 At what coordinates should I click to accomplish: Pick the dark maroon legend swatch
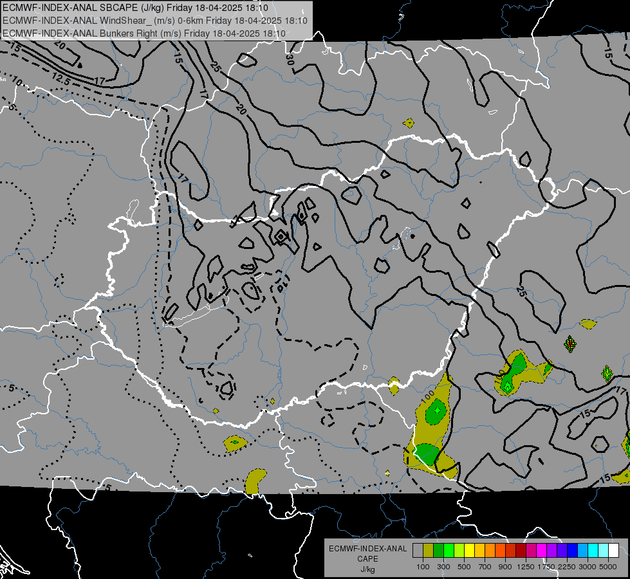(521, 550)
